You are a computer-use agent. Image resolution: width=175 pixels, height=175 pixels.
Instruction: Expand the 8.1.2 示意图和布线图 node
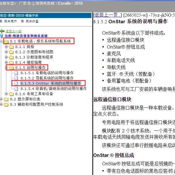6,52
